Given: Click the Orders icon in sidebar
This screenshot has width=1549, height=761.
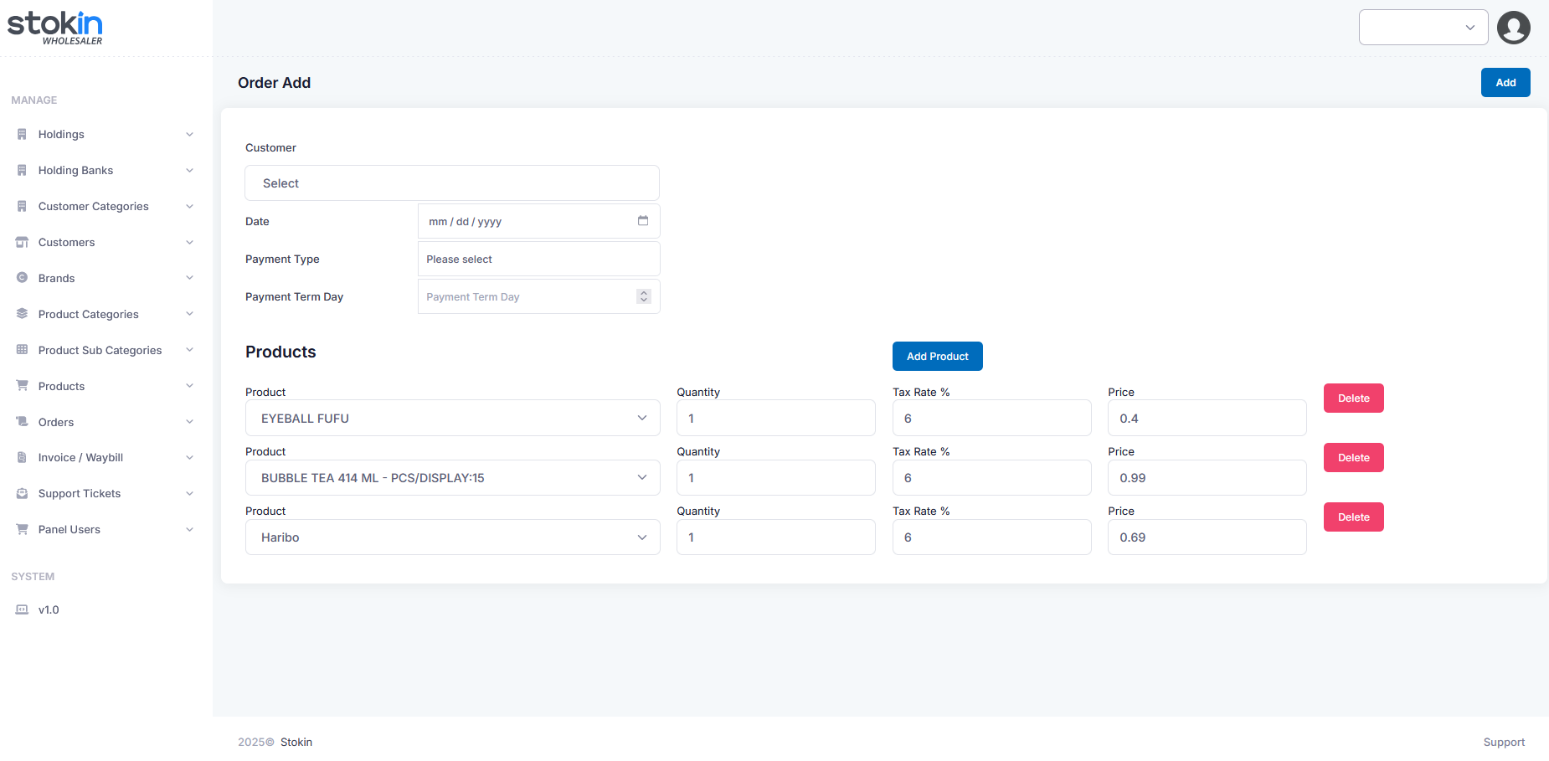Looking at the screenshot, I should click(x=22, y=422).
